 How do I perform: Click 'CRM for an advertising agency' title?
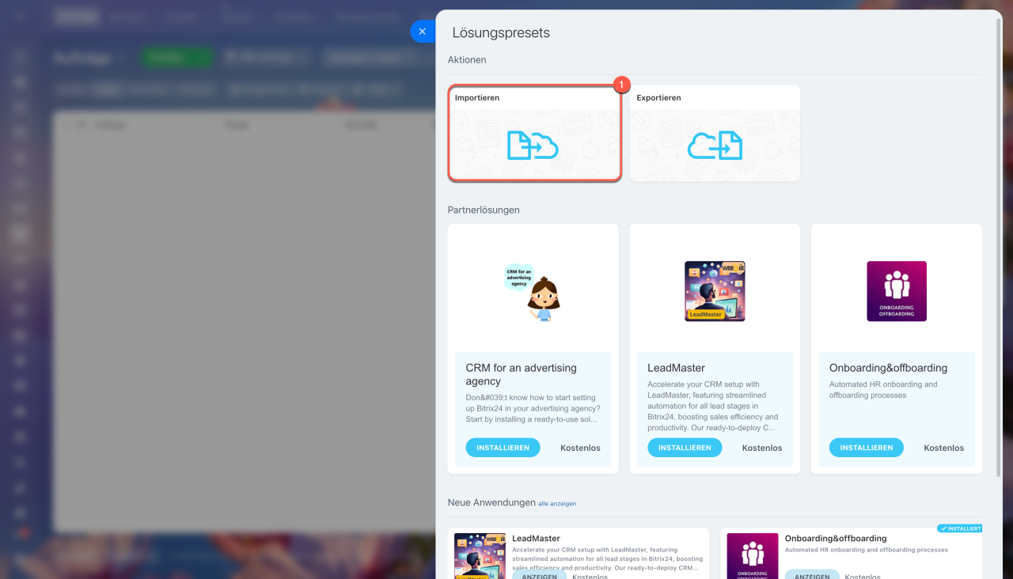[521, 374]
